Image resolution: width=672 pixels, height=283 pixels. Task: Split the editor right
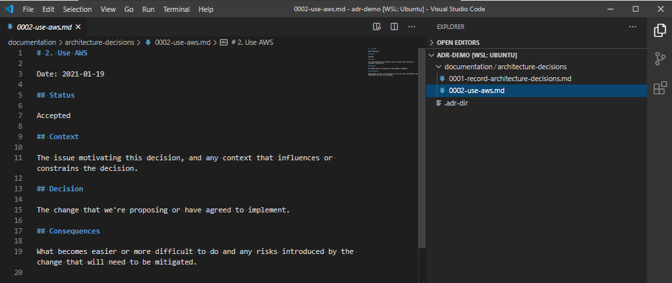pyautogui.click(x=394, y=26)
